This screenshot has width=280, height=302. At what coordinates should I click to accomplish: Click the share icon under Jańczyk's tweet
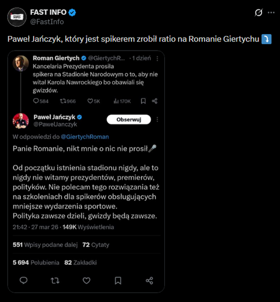point(149,280)
